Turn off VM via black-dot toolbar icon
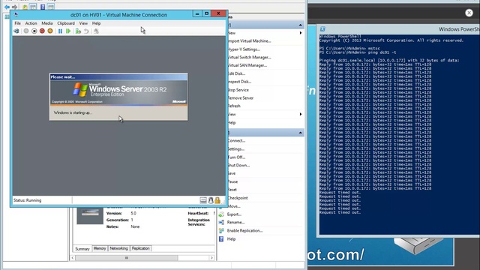Screen dimensions: 480x270 [34, 31]
